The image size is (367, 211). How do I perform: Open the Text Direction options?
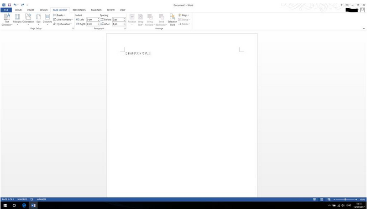tap(7, 20)
